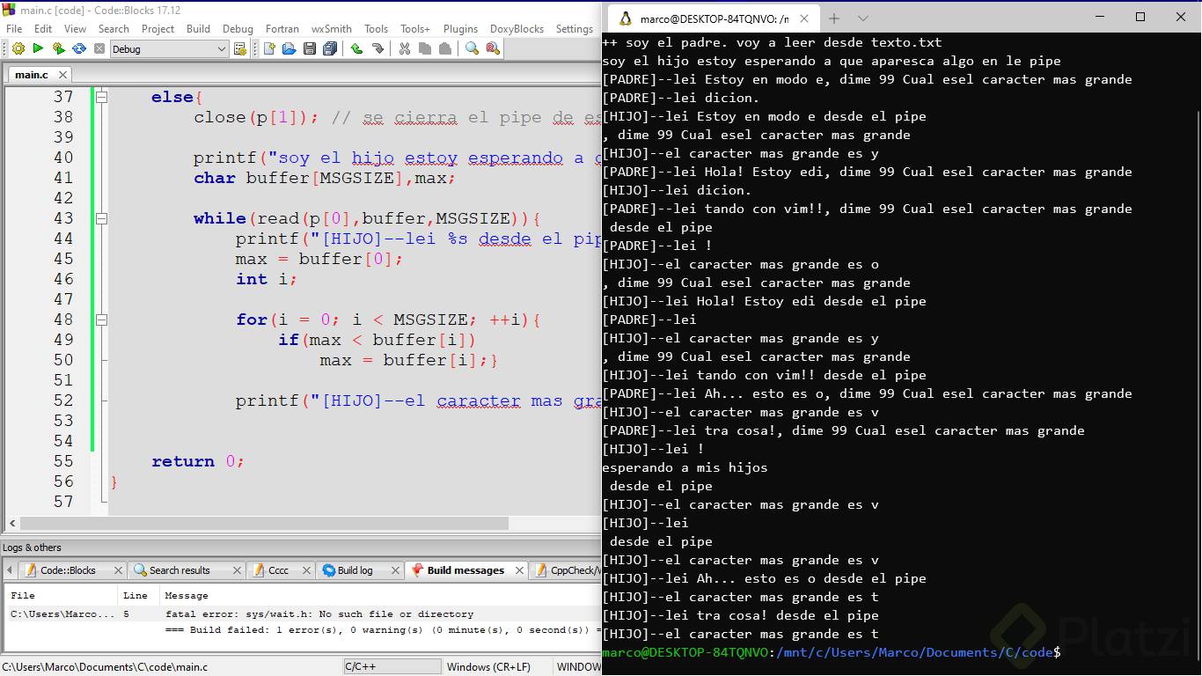The width and height of the screenshot is (1202, 676).
Task: Click the Cut scissors icon
Action: (405, 49)
